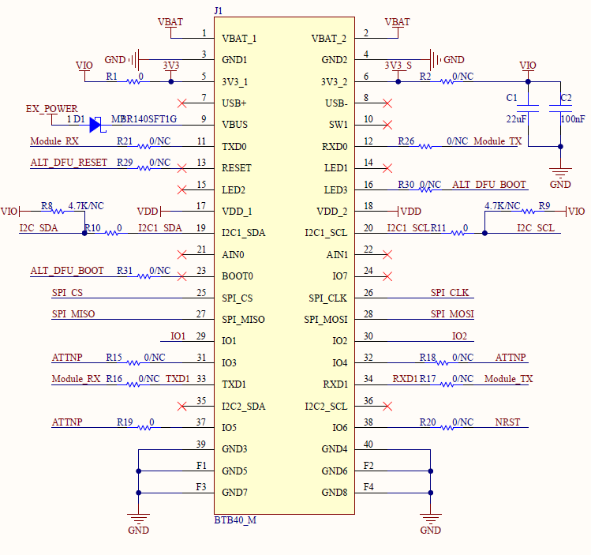Screen dimensions: 591x555
Task: Click the EX_POWER net label
Action: tap(51, 109)
